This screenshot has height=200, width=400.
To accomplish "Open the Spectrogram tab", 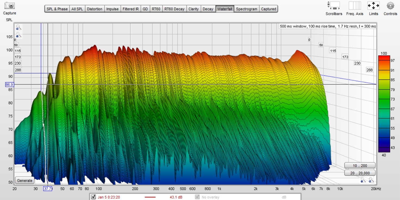I will pos(247,9).
